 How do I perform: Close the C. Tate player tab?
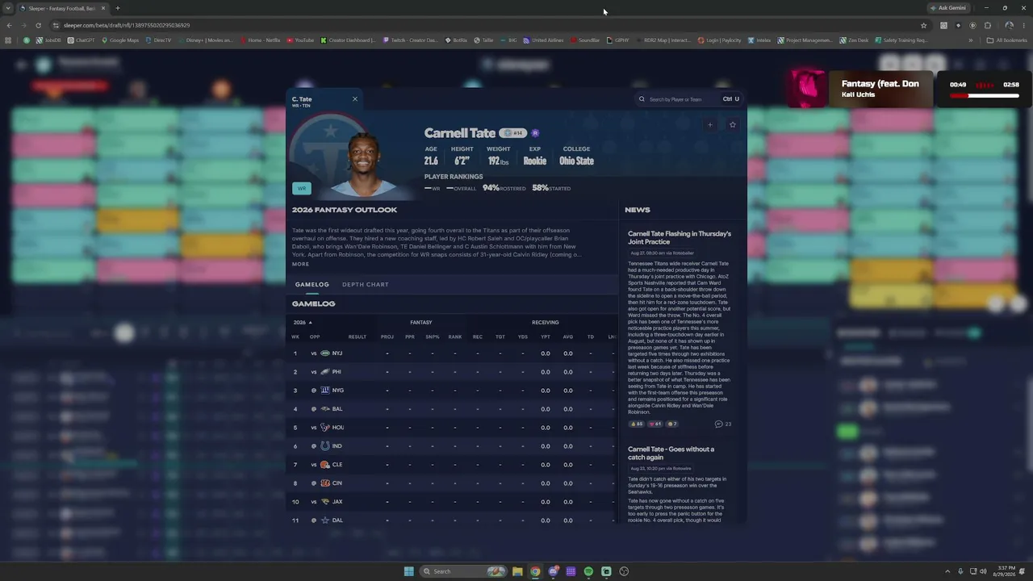click(x=354, y=99)
